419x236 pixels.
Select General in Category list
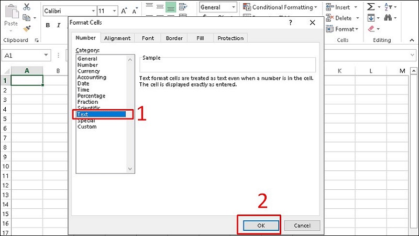87,59
